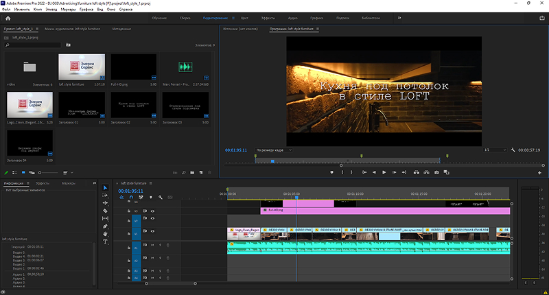Screen dimensions: 549x295
Task: Click new search bin icon beside search field
Action: coord(68,45)
